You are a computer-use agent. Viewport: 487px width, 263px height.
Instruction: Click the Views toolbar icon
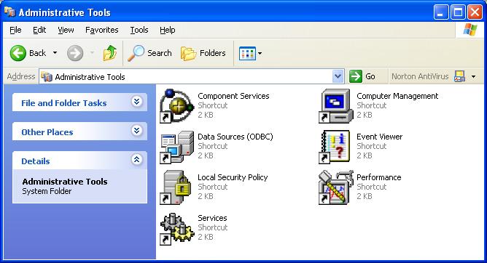247,53
